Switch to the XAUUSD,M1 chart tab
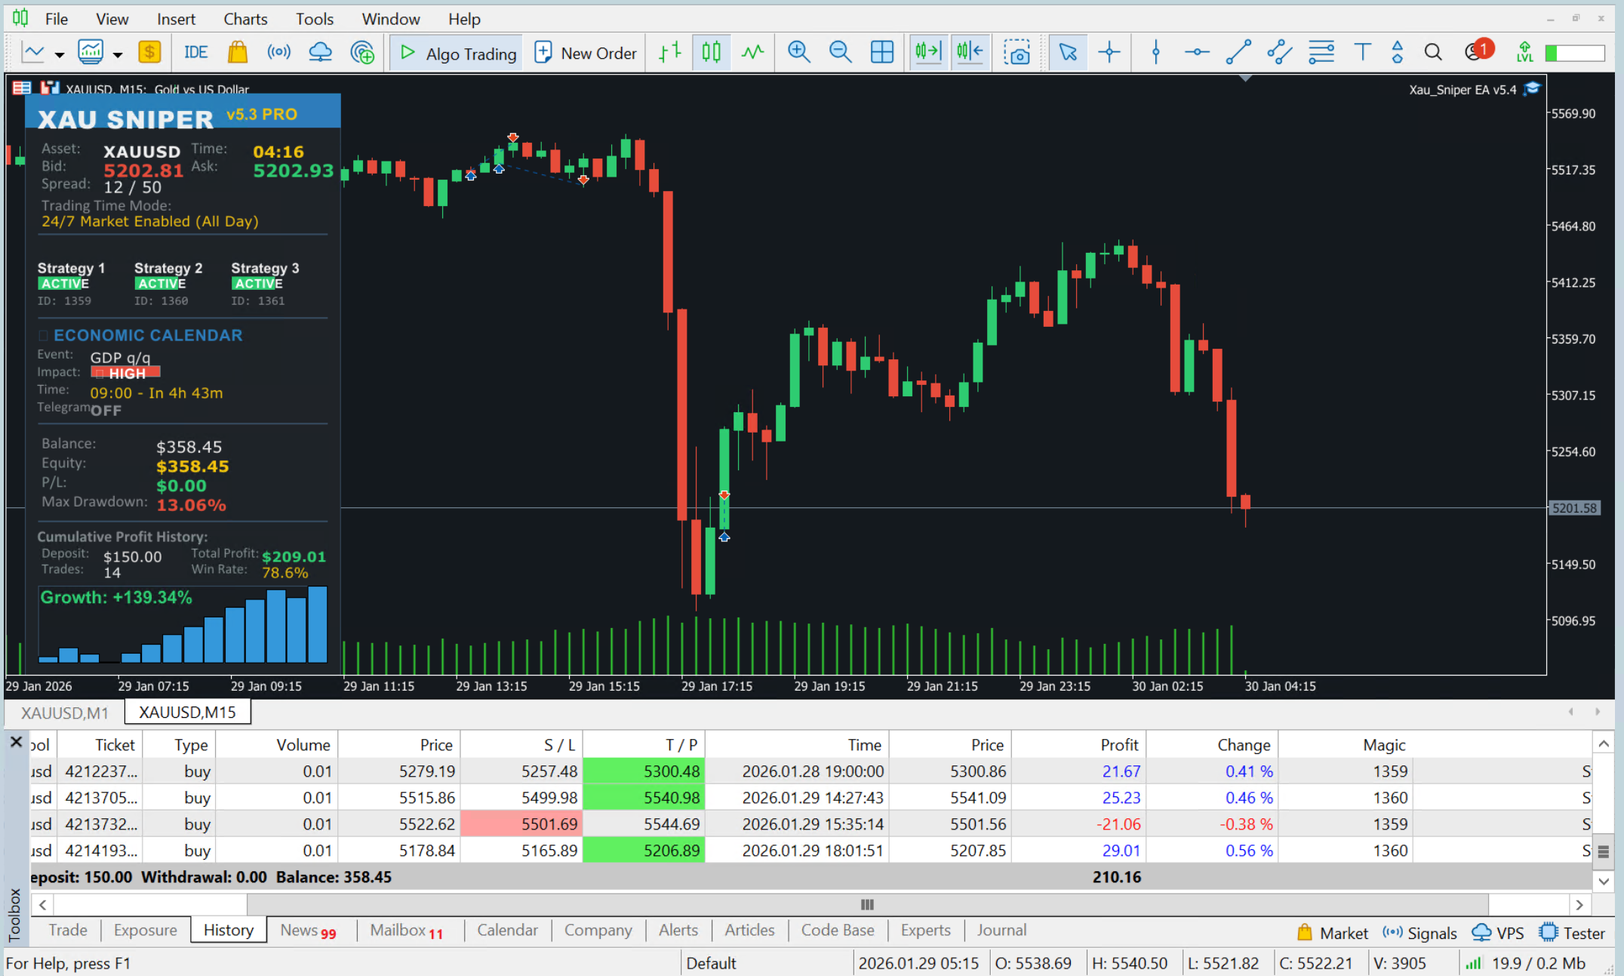Viewport: 1624px width, 976px height. (65, 712)
